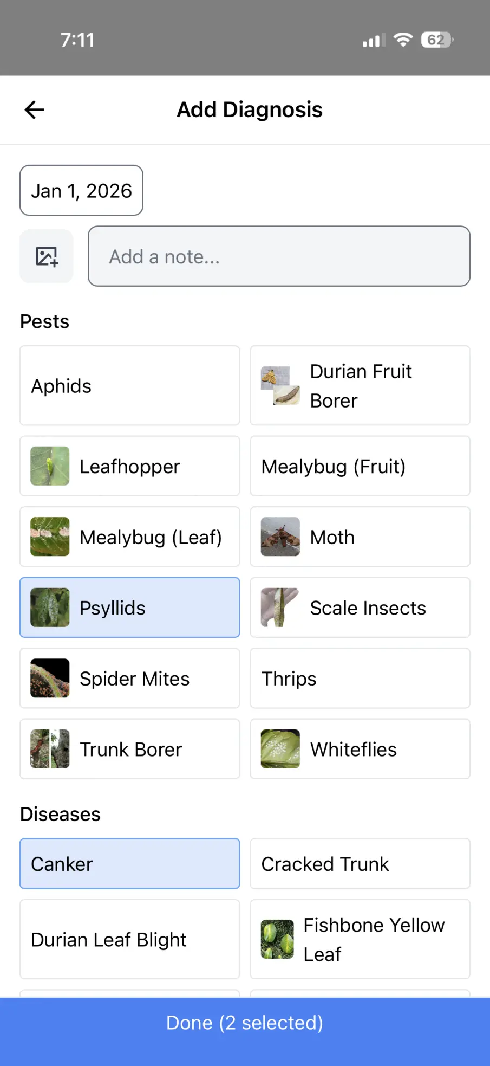Deselect the Psyllids pest option

[130, 608]
